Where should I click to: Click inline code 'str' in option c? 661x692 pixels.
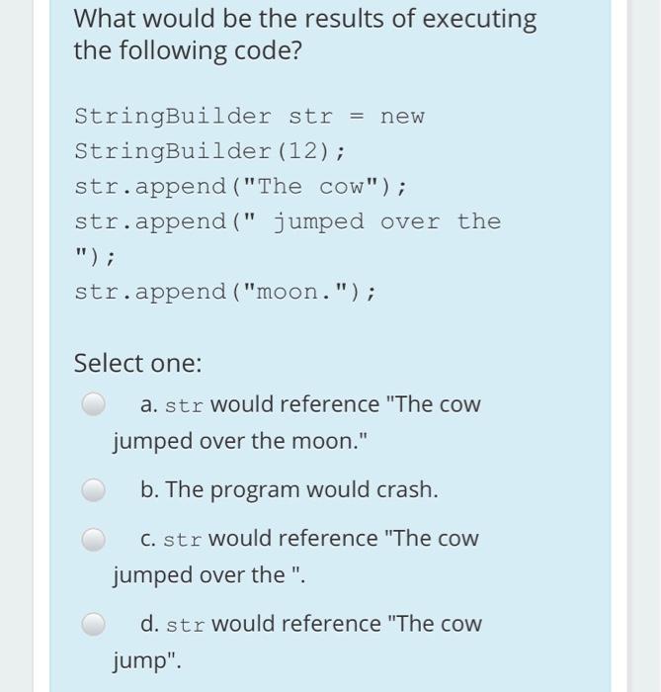pos(183,540)
